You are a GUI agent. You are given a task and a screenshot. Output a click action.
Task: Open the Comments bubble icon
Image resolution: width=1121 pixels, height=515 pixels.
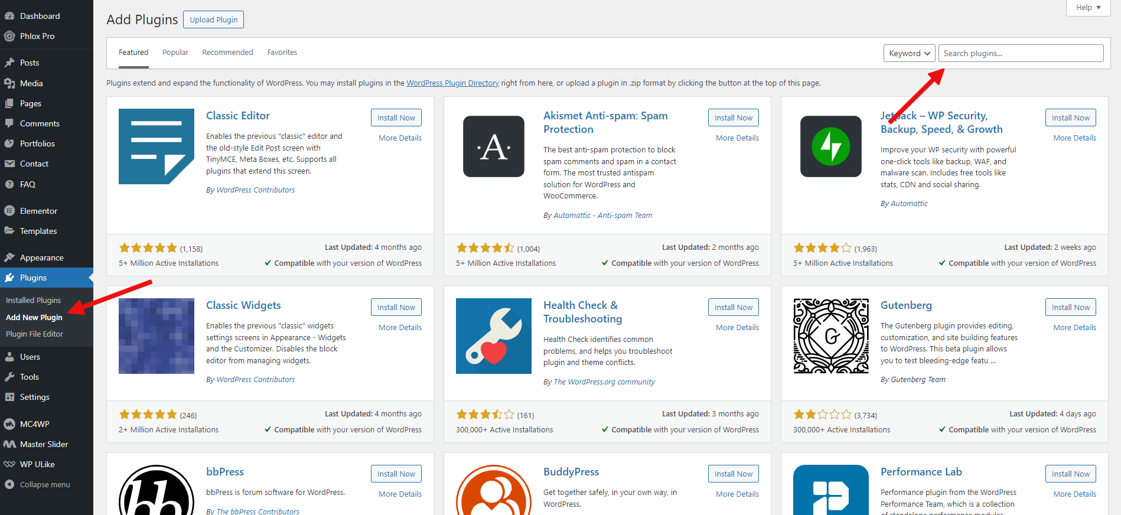(9, 123)
